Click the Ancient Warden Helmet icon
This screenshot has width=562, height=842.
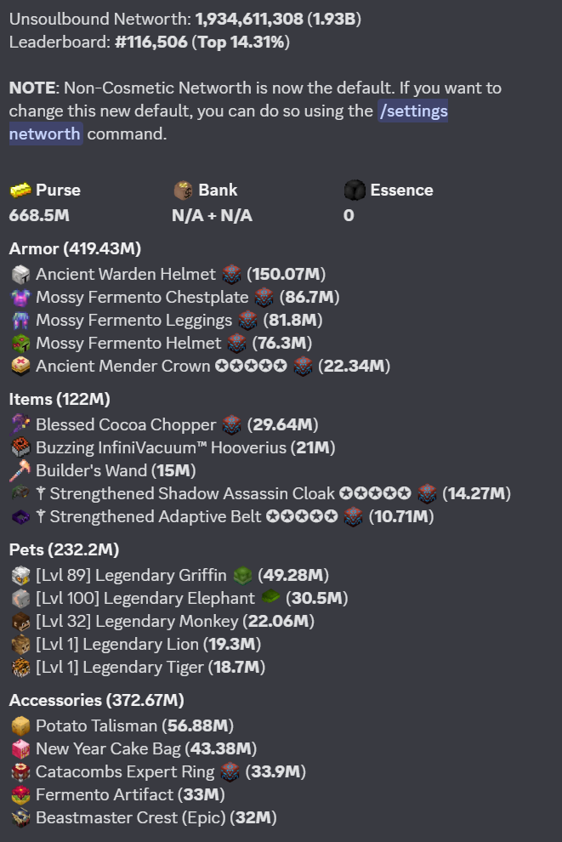[x=20, y=275]
